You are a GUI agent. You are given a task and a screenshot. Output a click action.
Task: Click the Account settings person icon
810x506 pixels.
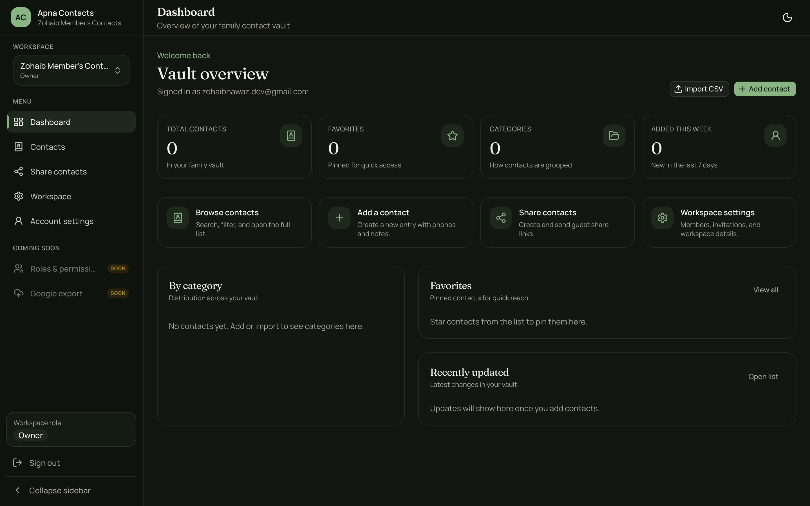point(19,221)
